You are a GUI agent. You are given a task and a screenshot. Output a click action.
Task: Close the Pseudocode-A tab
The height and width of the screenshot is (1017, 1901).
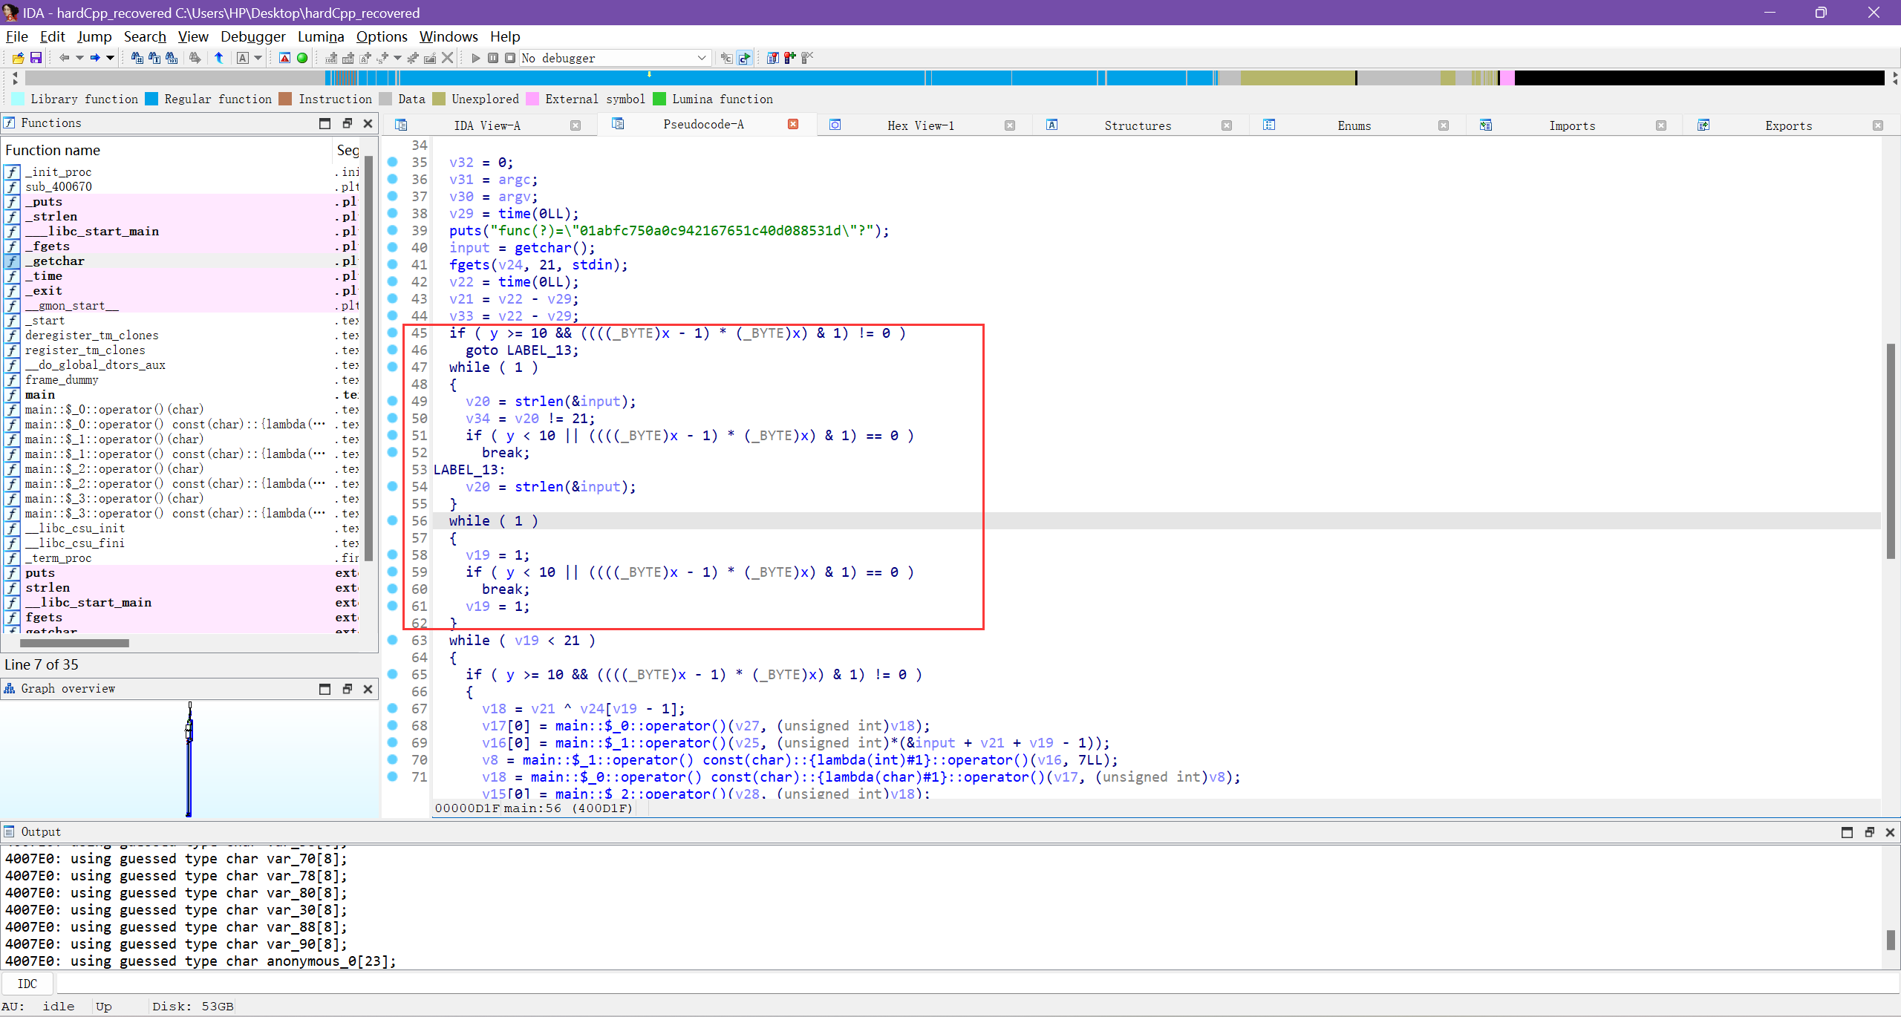793,124
